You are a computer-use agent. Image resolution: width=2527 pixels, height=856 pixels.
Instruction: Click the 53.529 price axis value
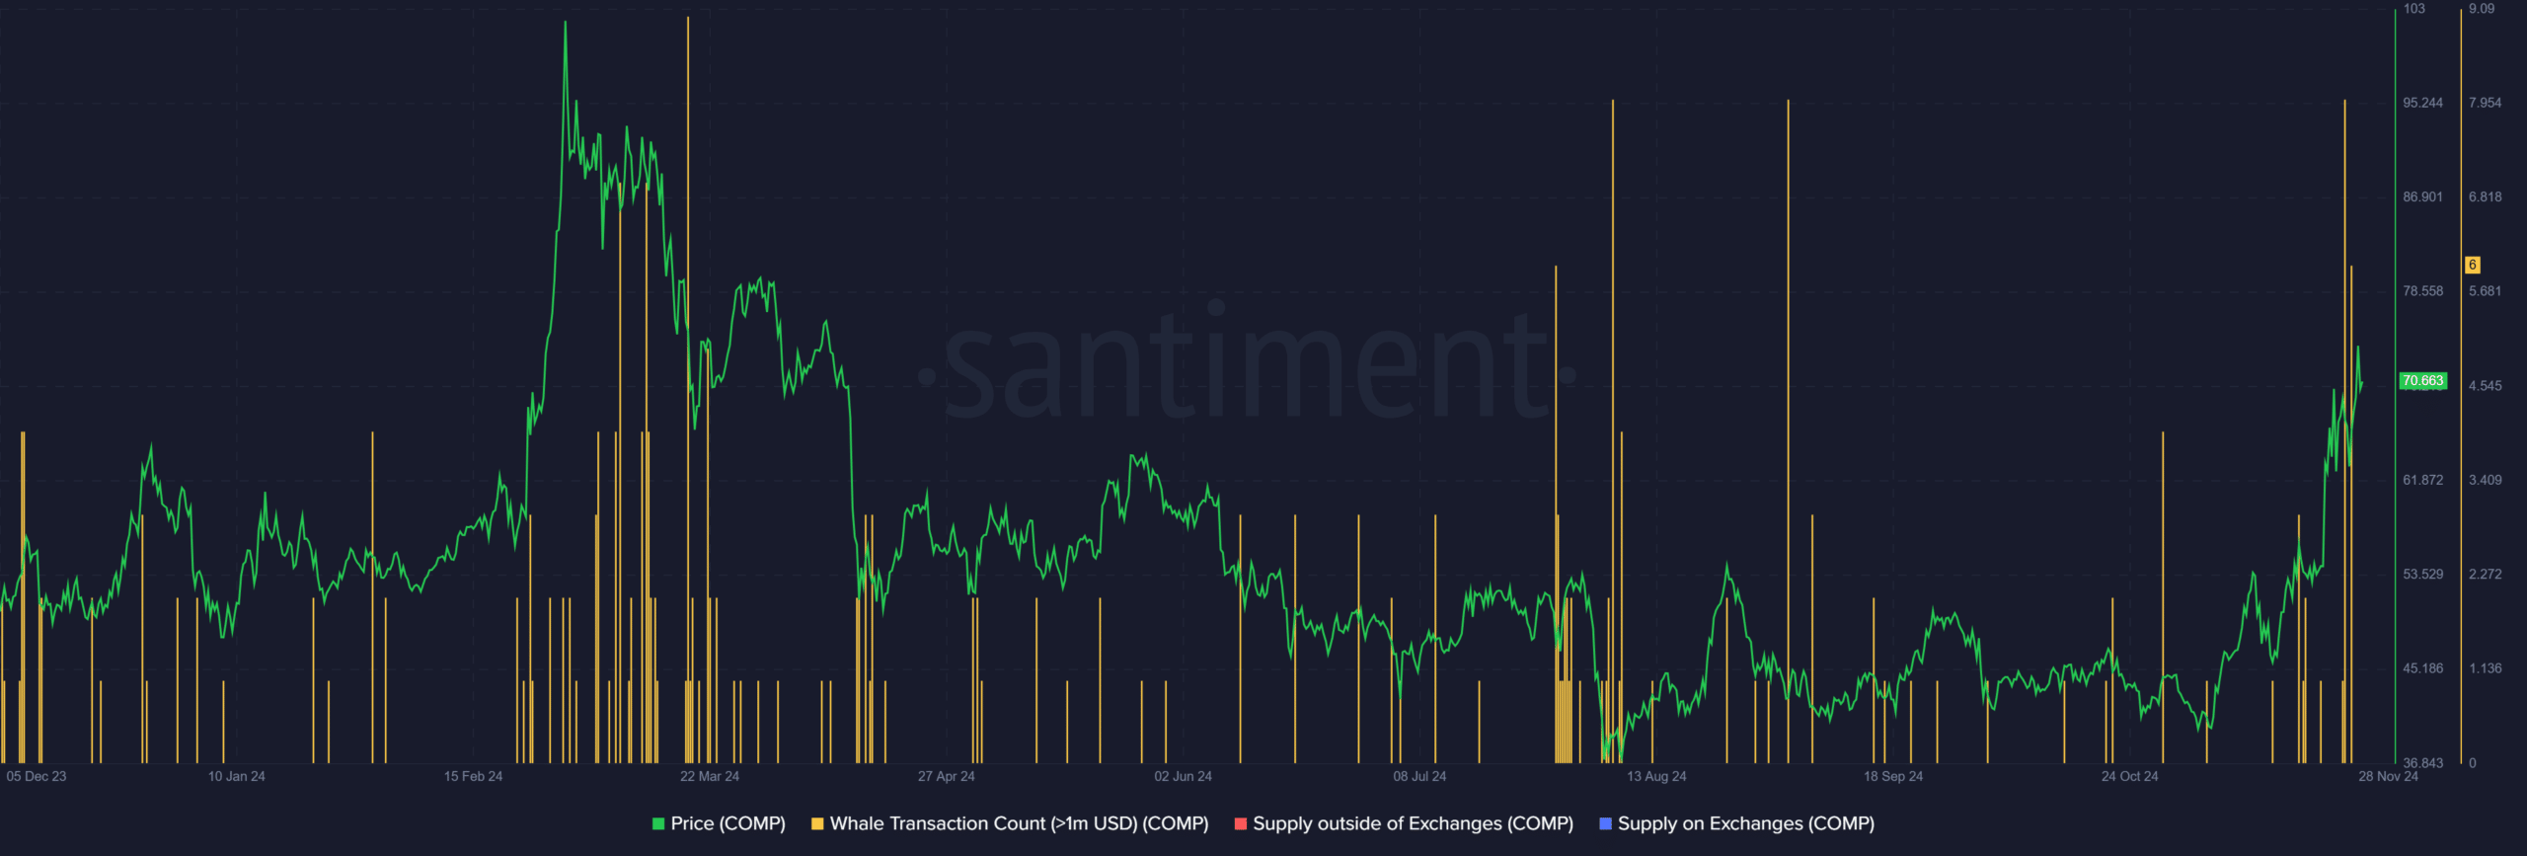(x=2423, y=575)
